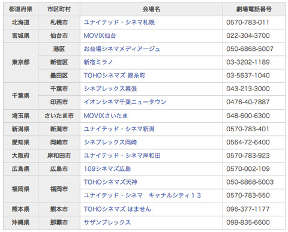Image resolution: width=288 pixels, height=232 pixels.
Task: Click the 宮城県 prefecture cell
Action: pyautogui.click(x=20, y=35)
